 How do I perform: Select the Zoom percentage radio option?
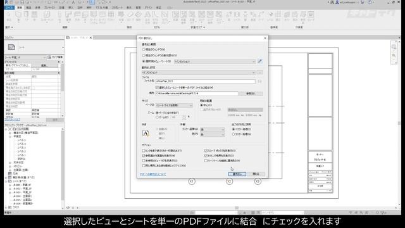click(x=157, y=117)
